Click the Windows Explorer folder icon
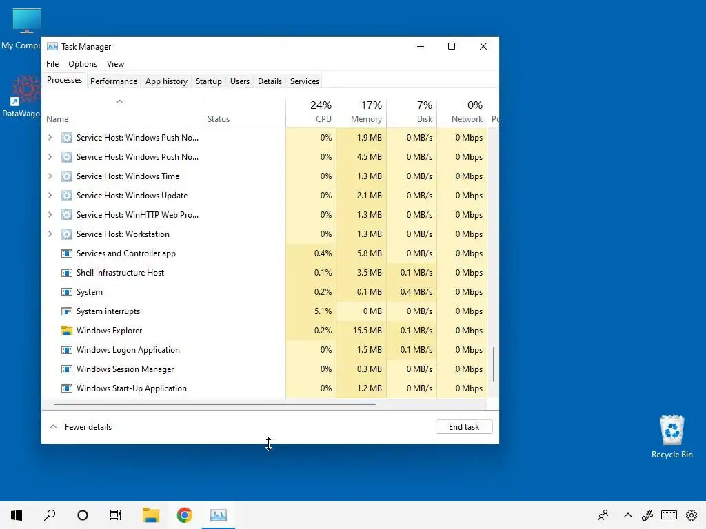The image size is (706, 529). pyautogui.click(x=67, y=331)
